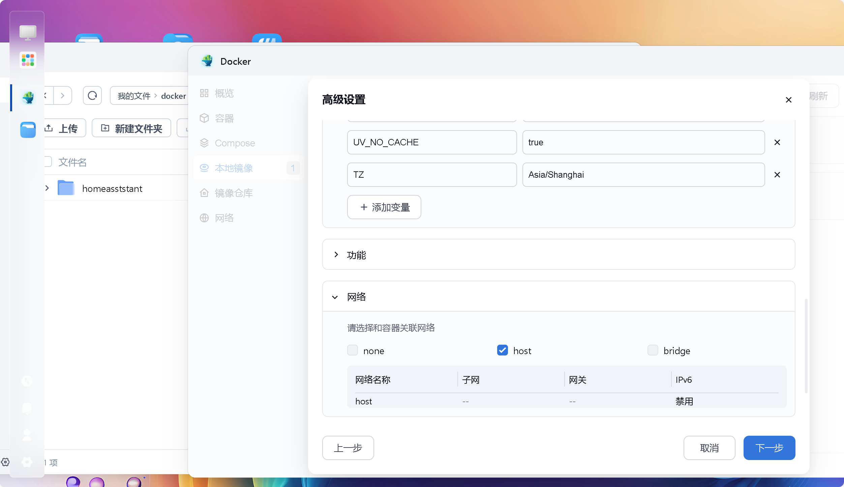The image size is (844, 487).
Task: Click the 概览 grid icon
Action: [204, 93]
